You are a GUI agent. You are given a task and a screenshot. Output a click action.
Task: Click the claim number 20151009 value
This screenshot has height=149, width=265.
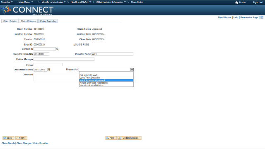point(39,29)
